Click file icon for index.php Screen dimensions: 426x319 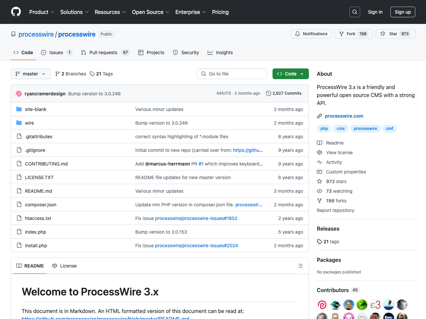(x=19, y=232)
